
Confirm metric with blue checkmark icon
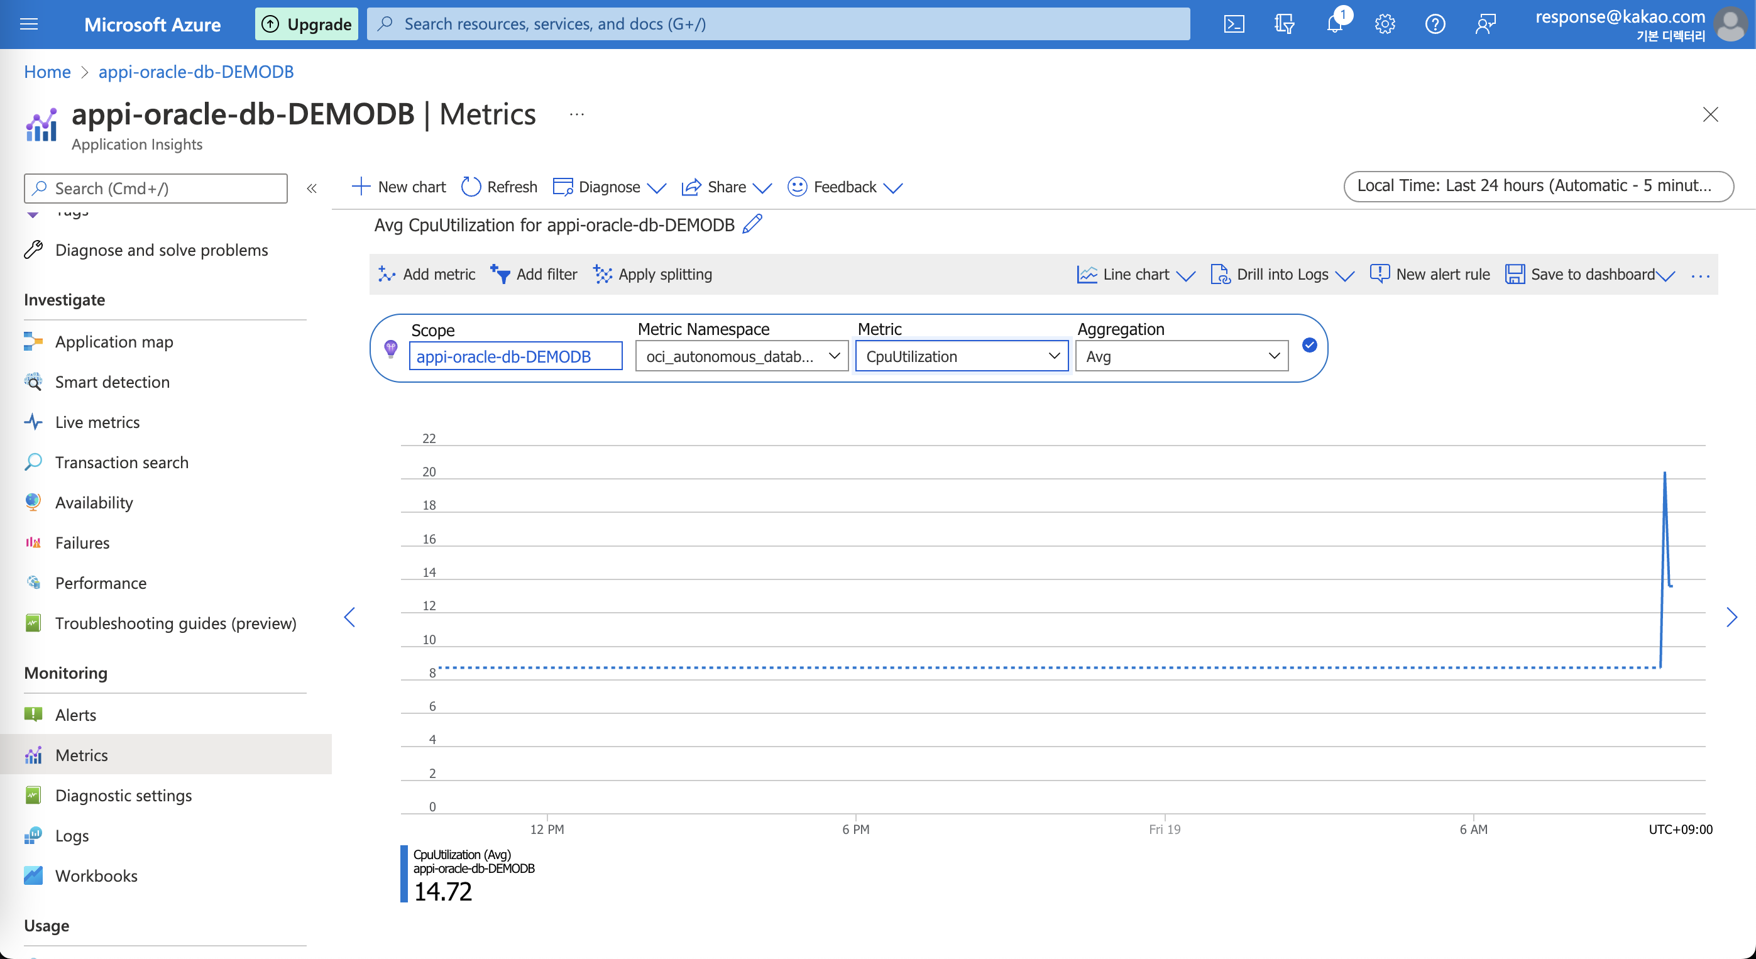pos(1310,346)
